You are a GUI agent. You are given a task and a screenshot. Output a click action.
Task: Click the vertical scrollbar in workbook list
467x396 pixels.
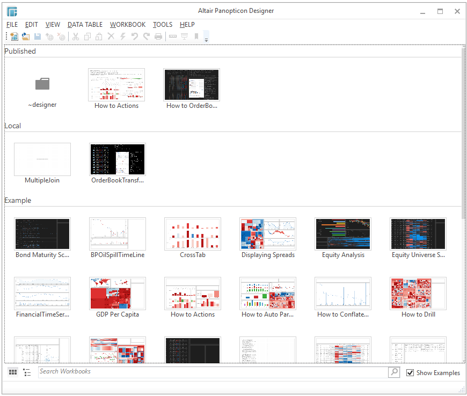(x=463, y=134)
